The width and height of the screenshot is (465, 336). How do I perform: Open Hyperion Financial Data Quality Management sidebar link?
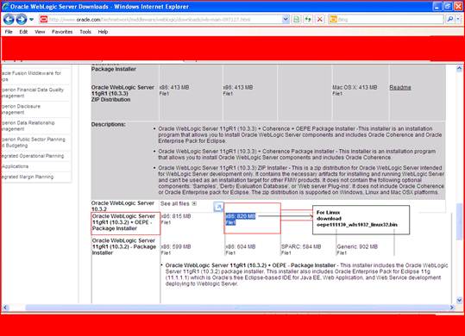32,93
